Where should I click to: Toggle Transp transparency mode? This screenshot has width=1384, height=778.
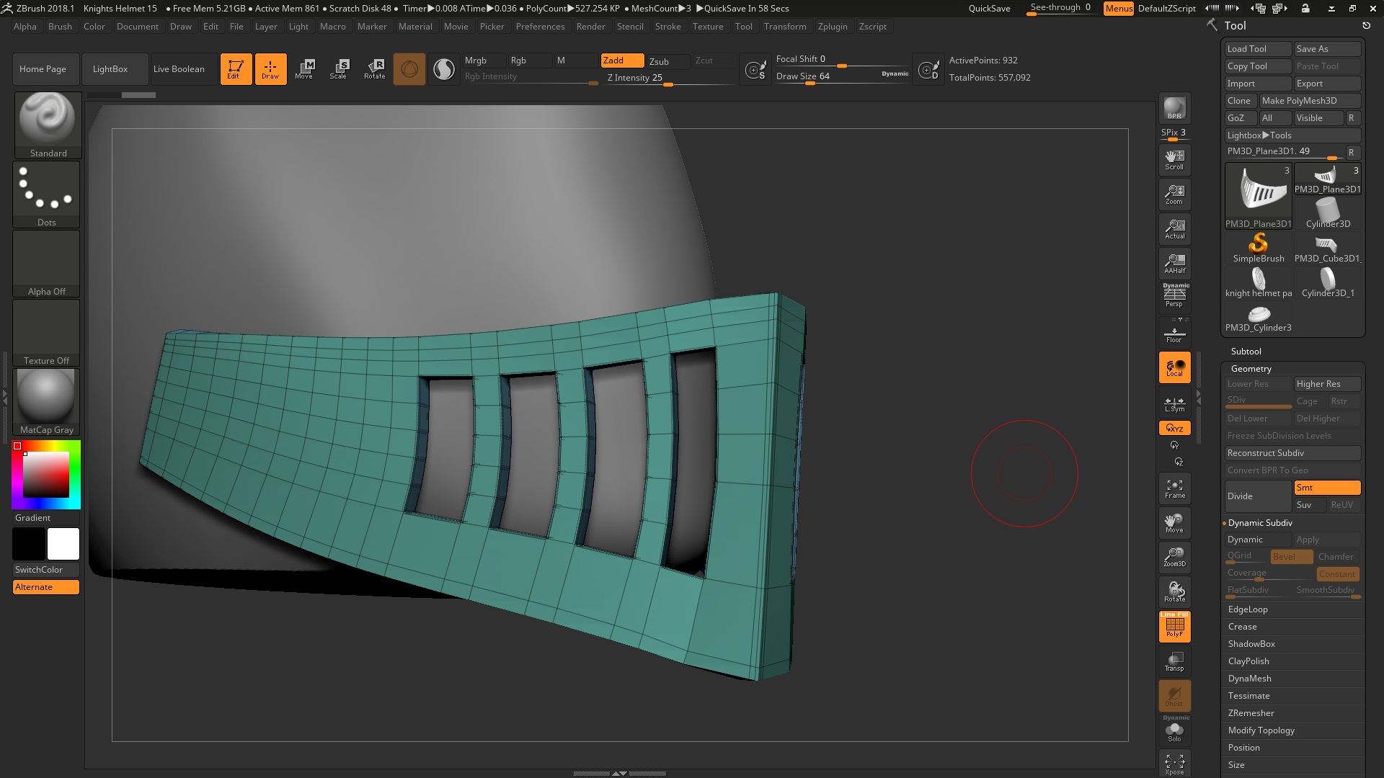(x=1174, y=661)
